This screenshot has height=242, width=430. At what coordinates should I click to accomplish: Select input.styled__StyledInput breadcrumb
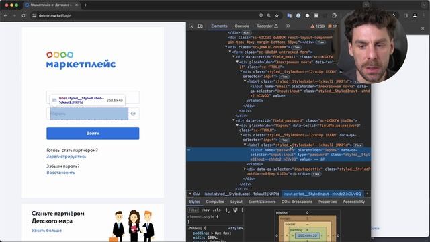(x=322, y=194)
